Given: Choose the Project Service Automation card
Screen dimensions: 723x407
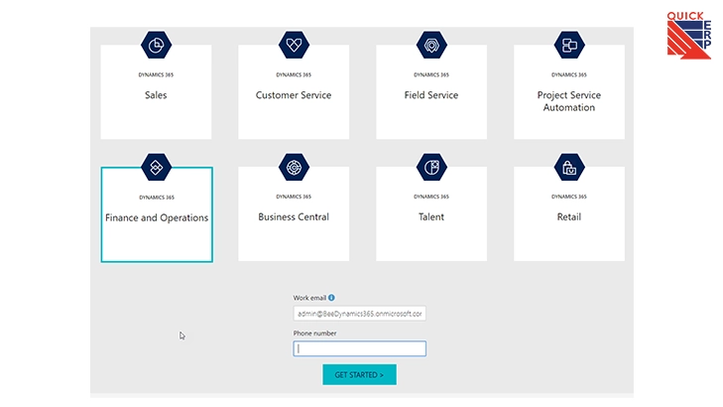Looking at the screenshot, I should 569,92.
